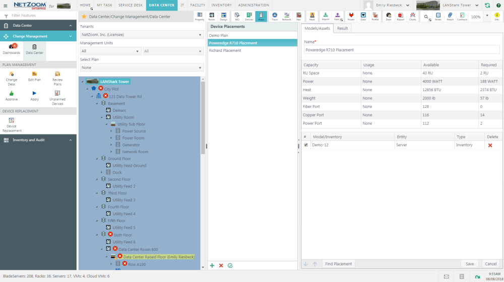Image resolution: width=504 pixels, height=282 pixels.
Task: Select the Nav toolbar icon
Action: (298, 17)
